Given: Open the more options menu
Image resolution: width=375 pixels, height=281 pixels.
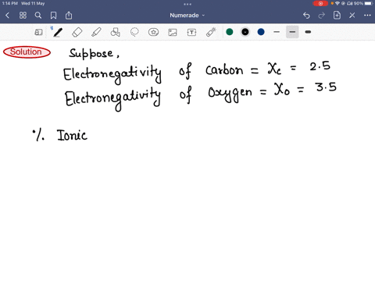Looking at the screenshot, I should pyautogui.click(x=367, y=16).
